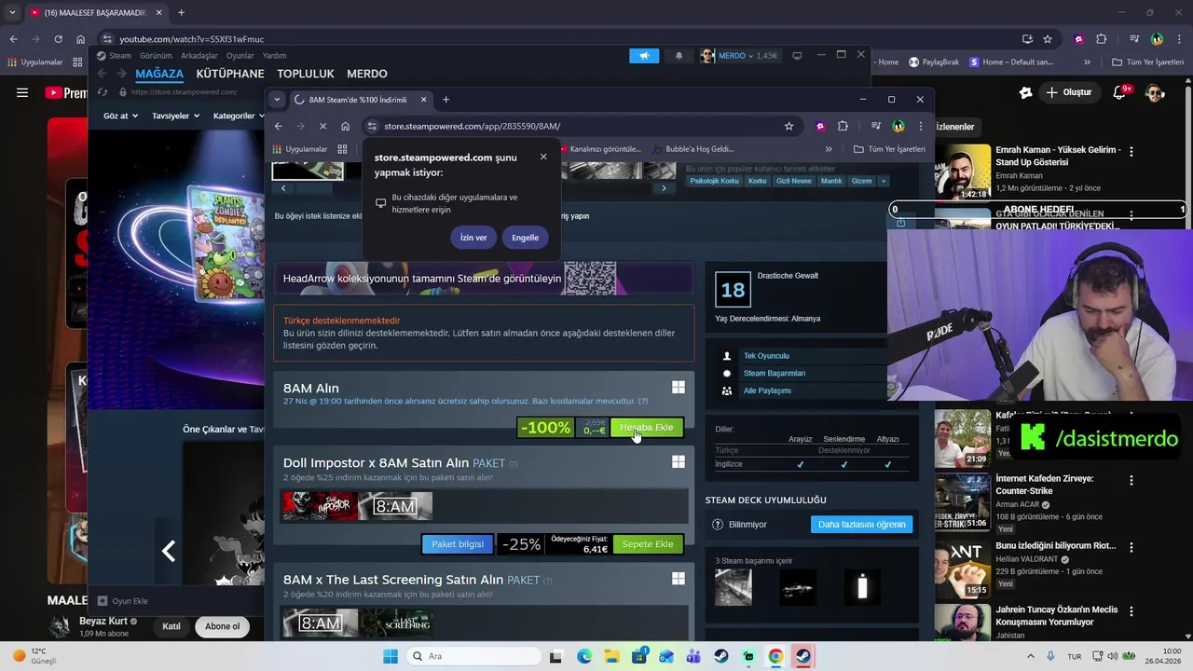This screenshot has width=1193, height=671.
Task: Open the Steam Başarımları feature link
Action: 775,373
